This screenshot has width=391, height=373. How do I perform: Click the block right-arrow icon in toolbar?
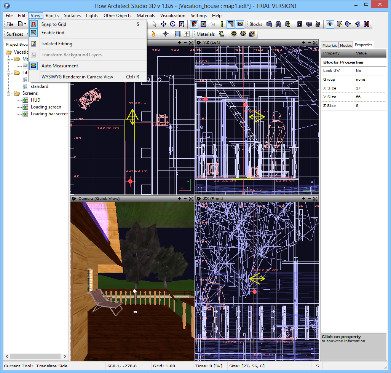(x=357, y=24)
